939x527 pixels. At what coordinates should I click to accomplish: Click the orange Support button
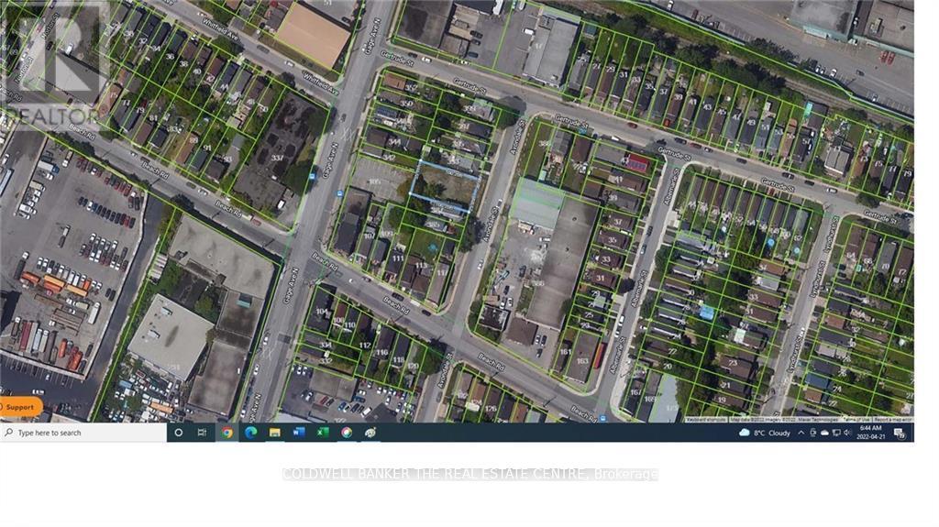(x=20, y=407)
